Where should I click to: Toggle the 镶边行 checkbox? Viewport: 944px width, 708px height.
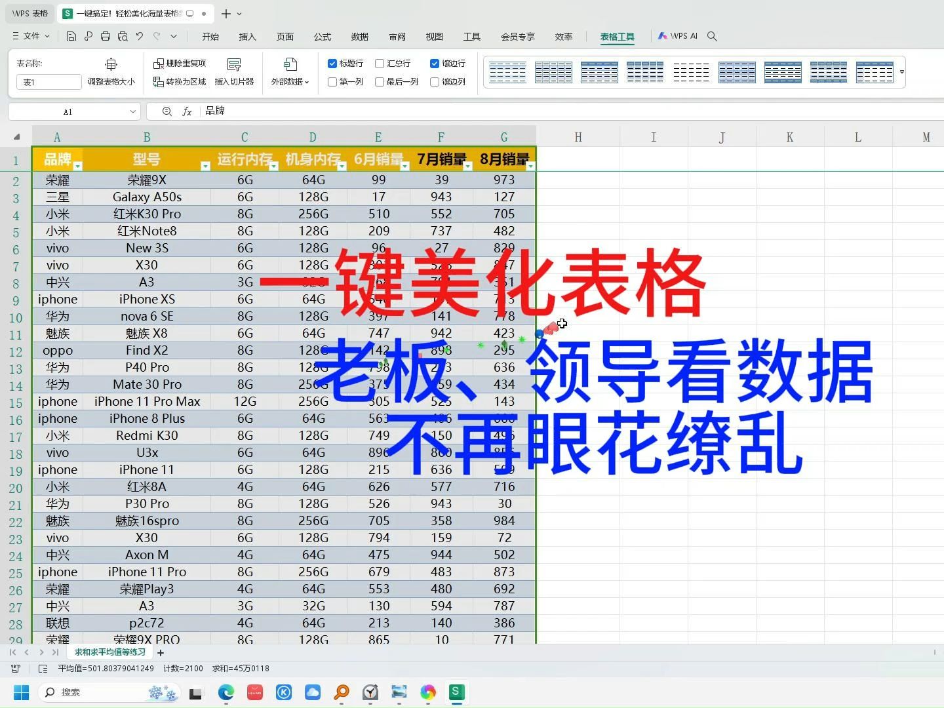(x=435, y=64)
